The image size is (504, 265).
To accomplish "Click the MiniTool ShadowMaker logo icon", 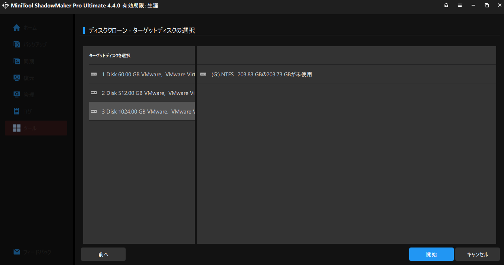I will pos(6,6).
